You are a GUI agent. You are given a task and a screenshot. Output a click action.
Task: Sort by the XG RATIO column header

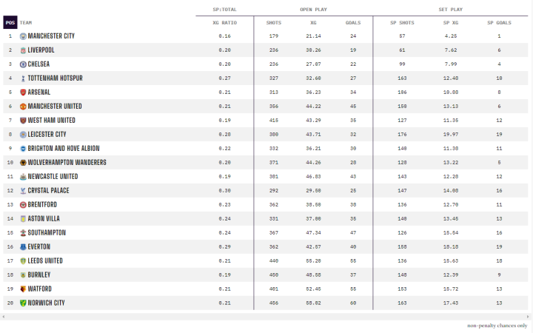[x=224, y=23]
